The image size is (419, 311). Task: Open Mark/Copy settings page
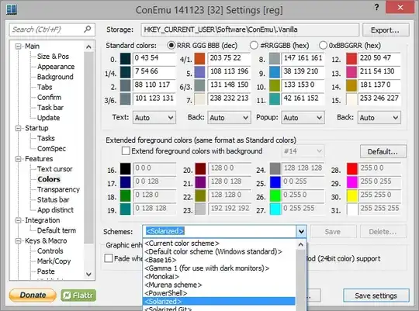(x=54, y=261)
